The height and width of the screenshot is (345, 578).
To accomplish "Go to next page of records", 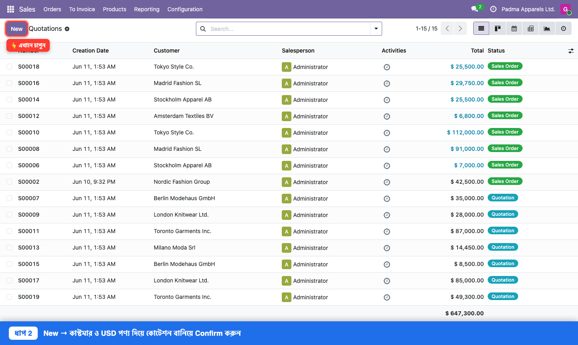I will pyautogui.click(x=460, y=28).
